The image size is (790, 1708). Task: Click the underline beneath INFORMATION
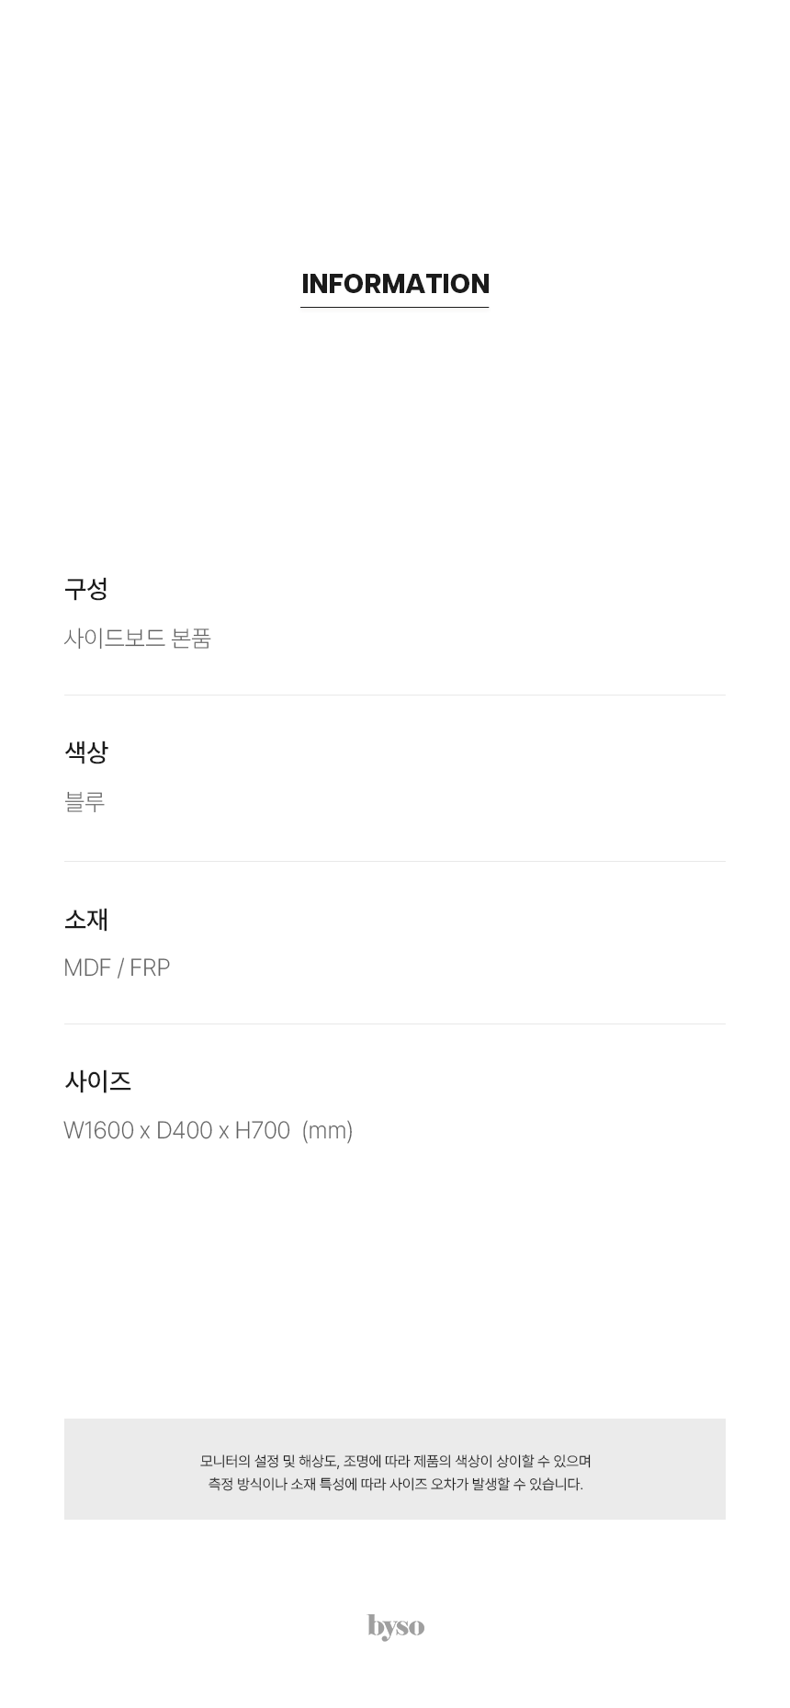[395, 307]
